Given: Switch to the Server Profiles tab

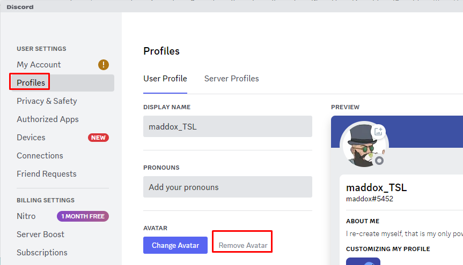Looking at the screenshot, I should point(232,79).
